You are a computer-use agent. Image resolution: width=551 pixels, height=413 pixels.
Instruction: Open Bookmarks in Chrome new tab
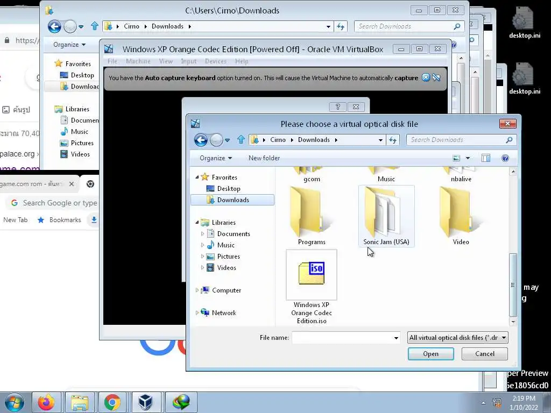59,220
